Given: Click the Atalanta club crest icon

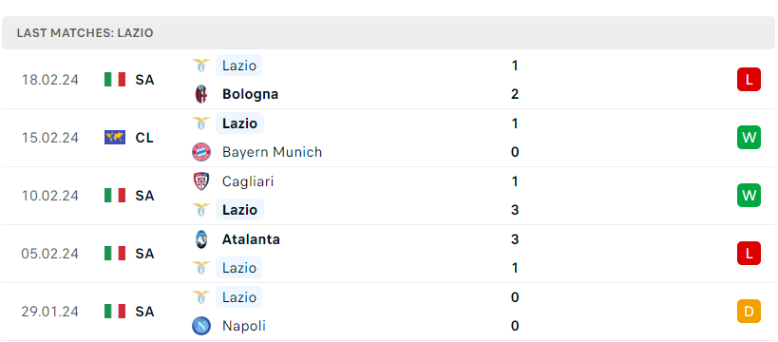Looking at the screenshot, I should click(x=201, y=239).
